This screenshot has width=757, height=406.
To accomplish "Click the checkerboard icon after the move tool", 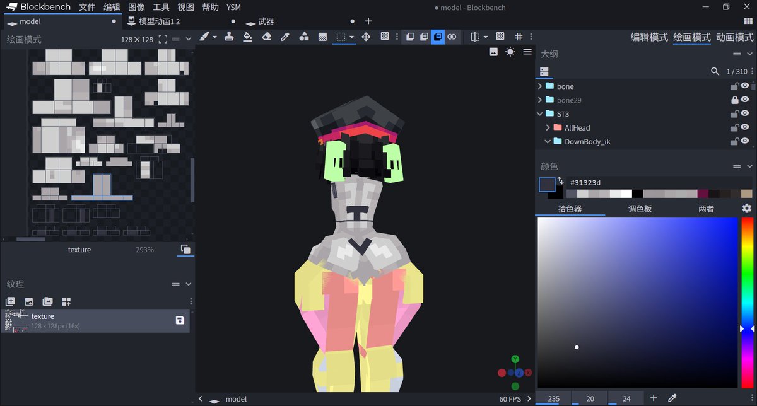I will [384, 37].
